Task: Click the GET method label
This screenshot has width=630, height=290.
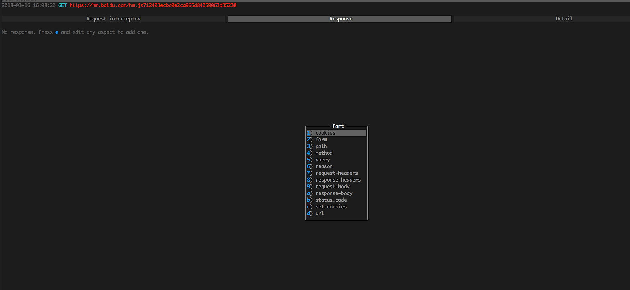Action: [x=63, y=5]
